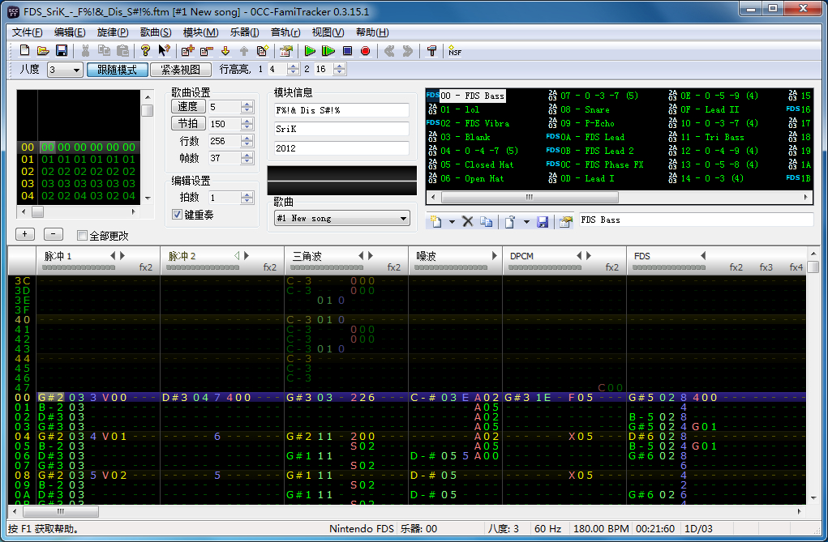Save the module with the floppy icon
828x542 pixels.
click(x=62, y=51)
